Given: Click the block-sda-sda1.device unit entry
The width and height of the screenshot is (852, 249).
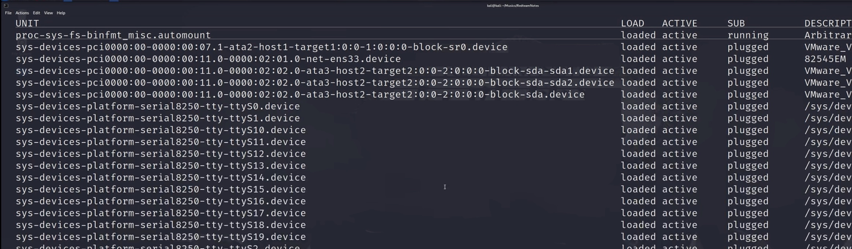Looking at the screenshot, I should pos(315,71).
